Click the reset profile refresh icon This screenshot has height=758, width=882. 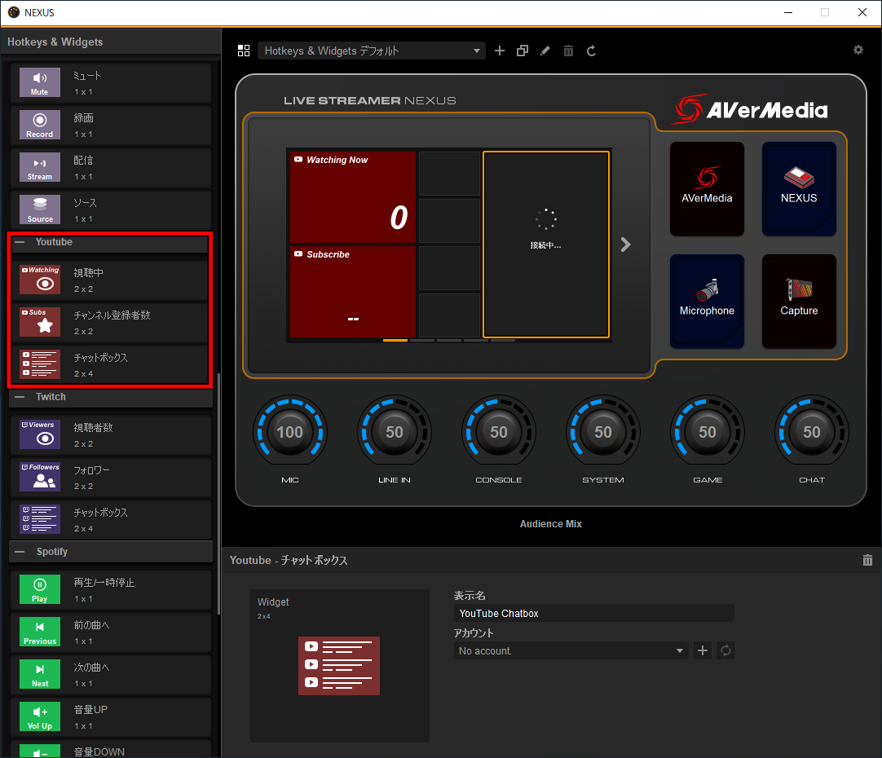[591, 51]
